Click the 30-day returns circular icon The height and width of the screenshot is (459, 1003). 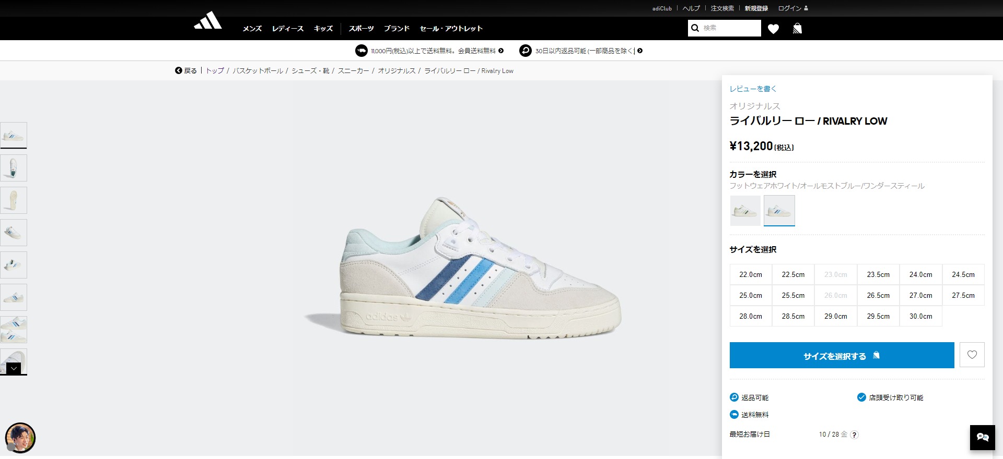(526, 51)
